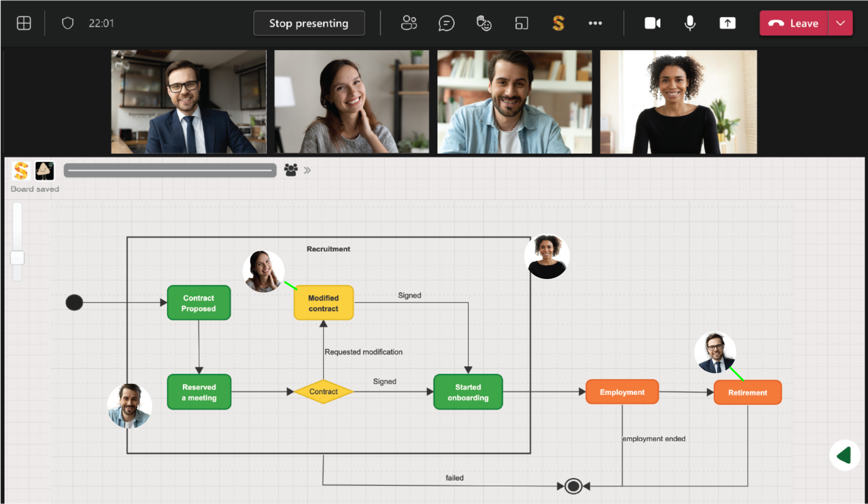Open the breakout rooms icon

click(521, 23)
